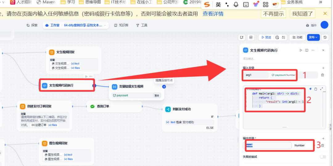Activate Sogou voice input microphone
333x166 pixels.
pyautogui.click(x=236, y=4)
